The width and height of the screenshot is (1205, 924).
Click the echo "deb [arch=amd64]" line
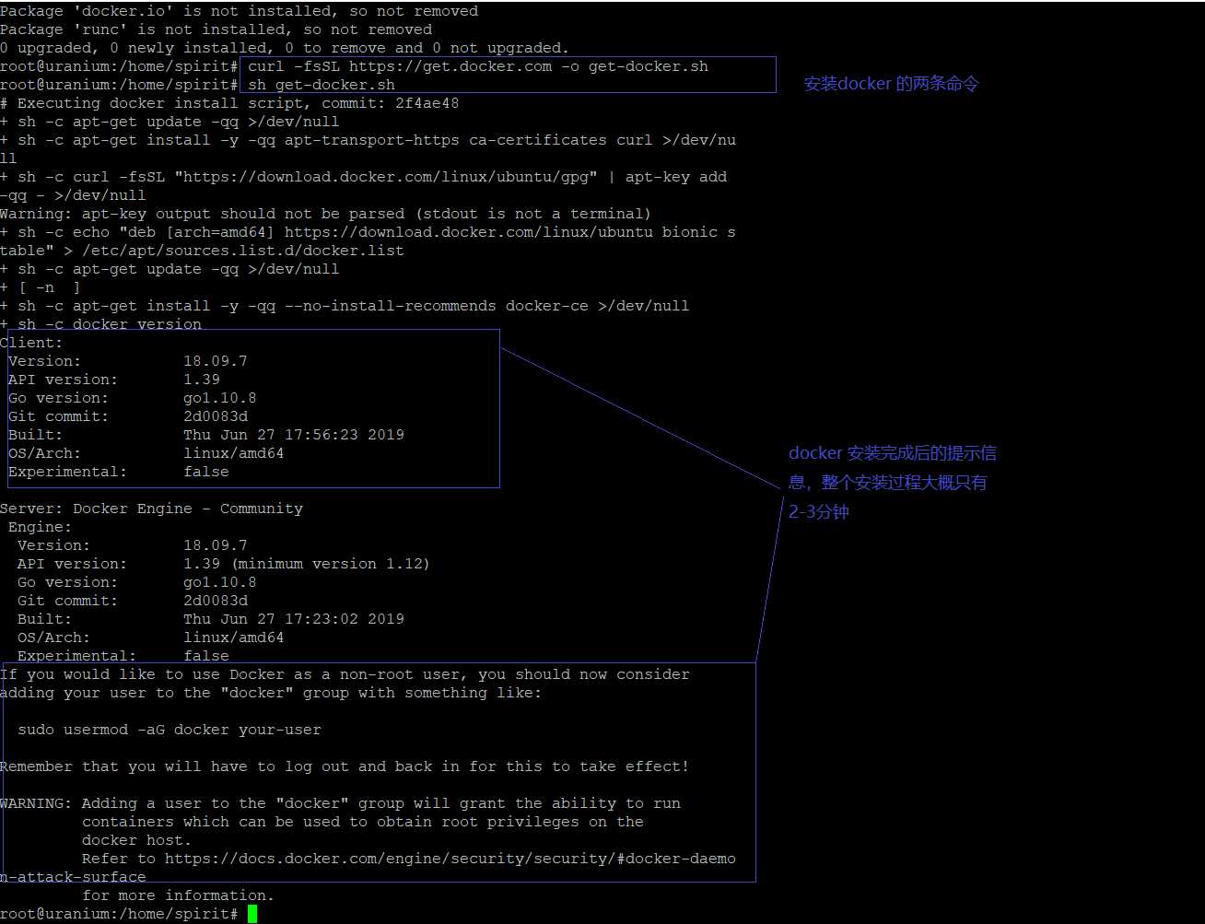pyautogui.click(x=368, y=232)
